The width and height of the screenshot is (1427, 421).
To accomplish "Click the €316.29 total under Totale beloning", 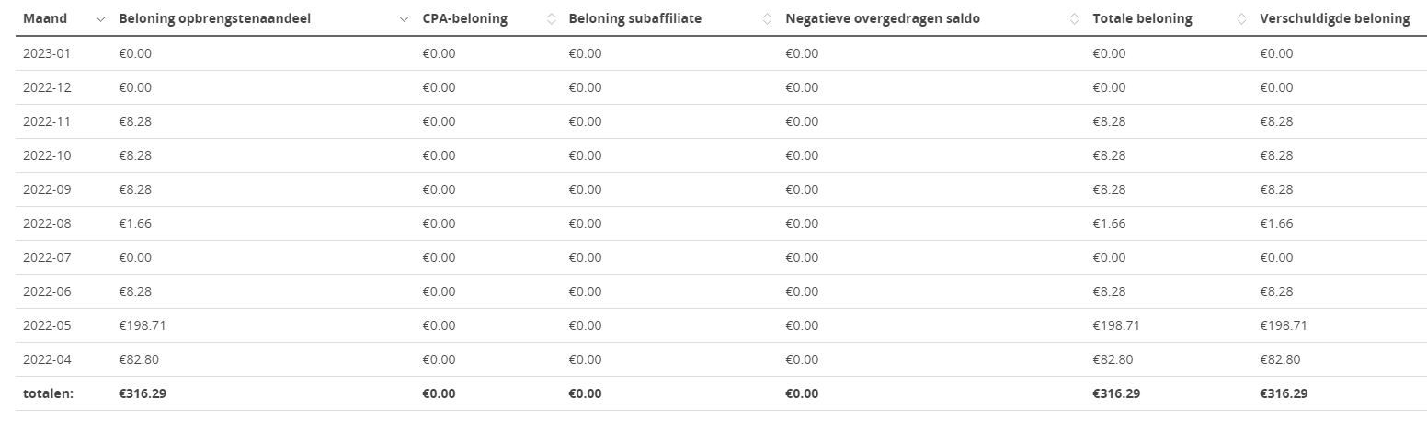I will point(1116,393).
